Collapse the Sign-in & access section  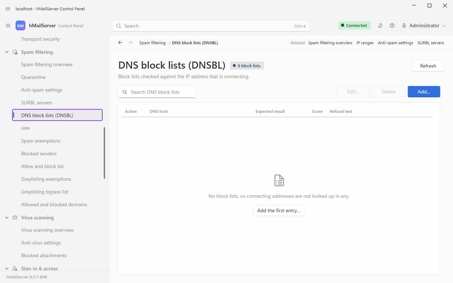(7, 268)
